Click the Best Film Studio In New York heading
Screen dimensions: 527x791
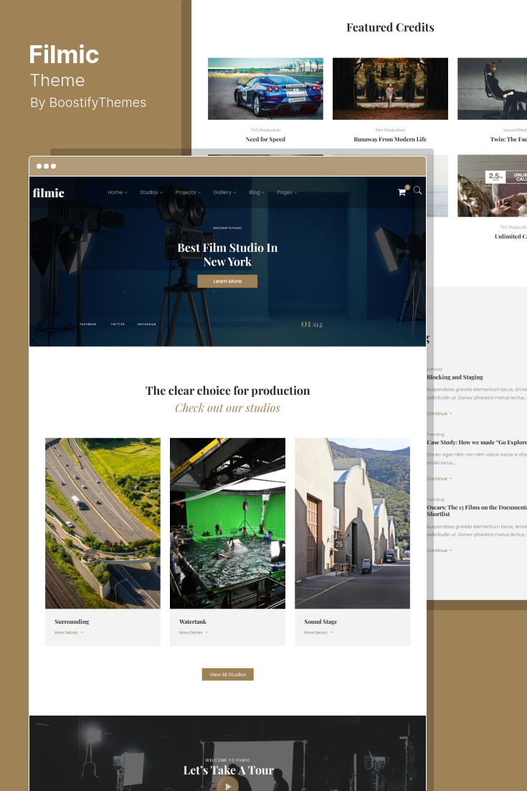coord(227,255)
